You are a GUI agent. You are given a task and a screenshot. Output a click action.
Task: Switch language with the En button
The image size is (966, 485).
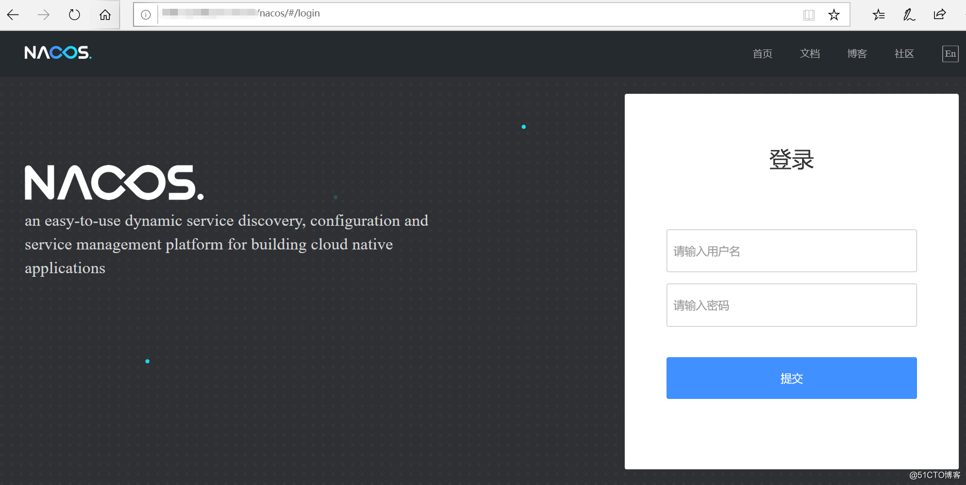point(951,54)
